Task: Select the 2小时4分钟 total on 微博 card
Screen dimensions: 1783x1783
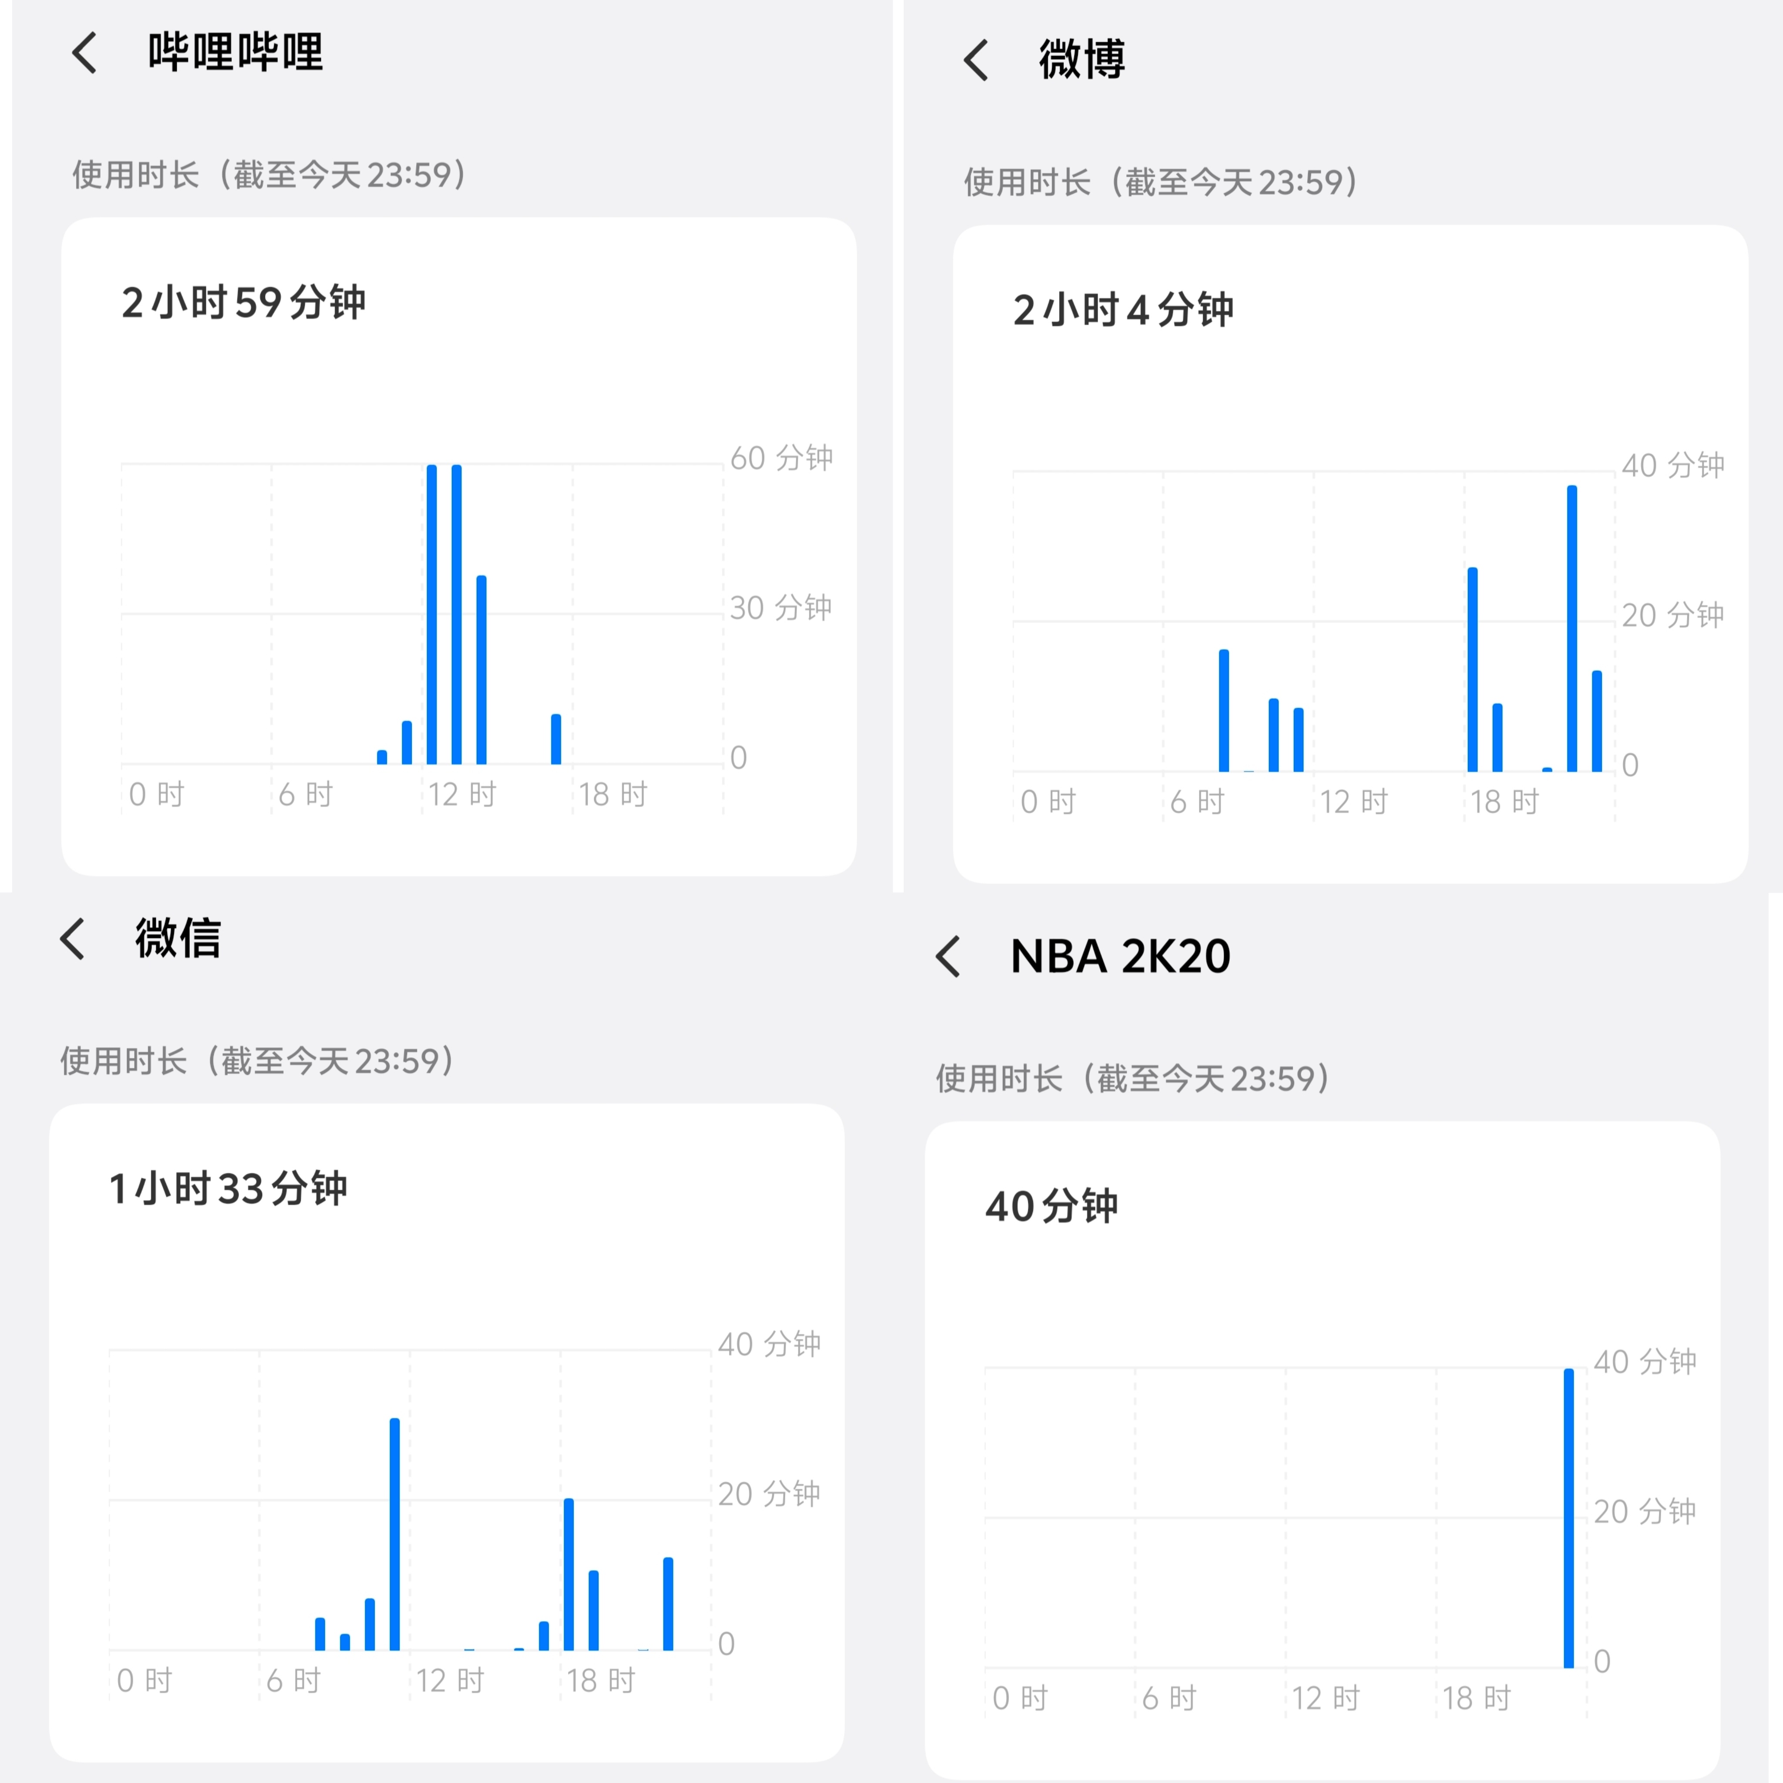Action: tap(1122, 310)
